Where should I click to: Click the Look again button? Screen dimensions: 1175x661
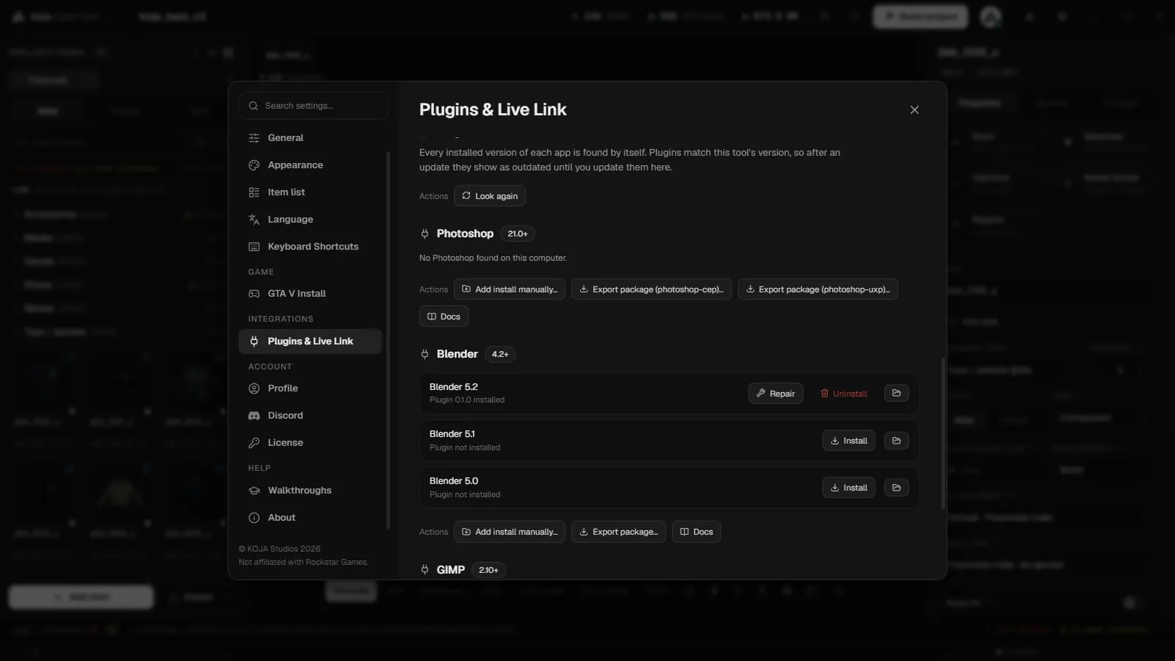490,196
